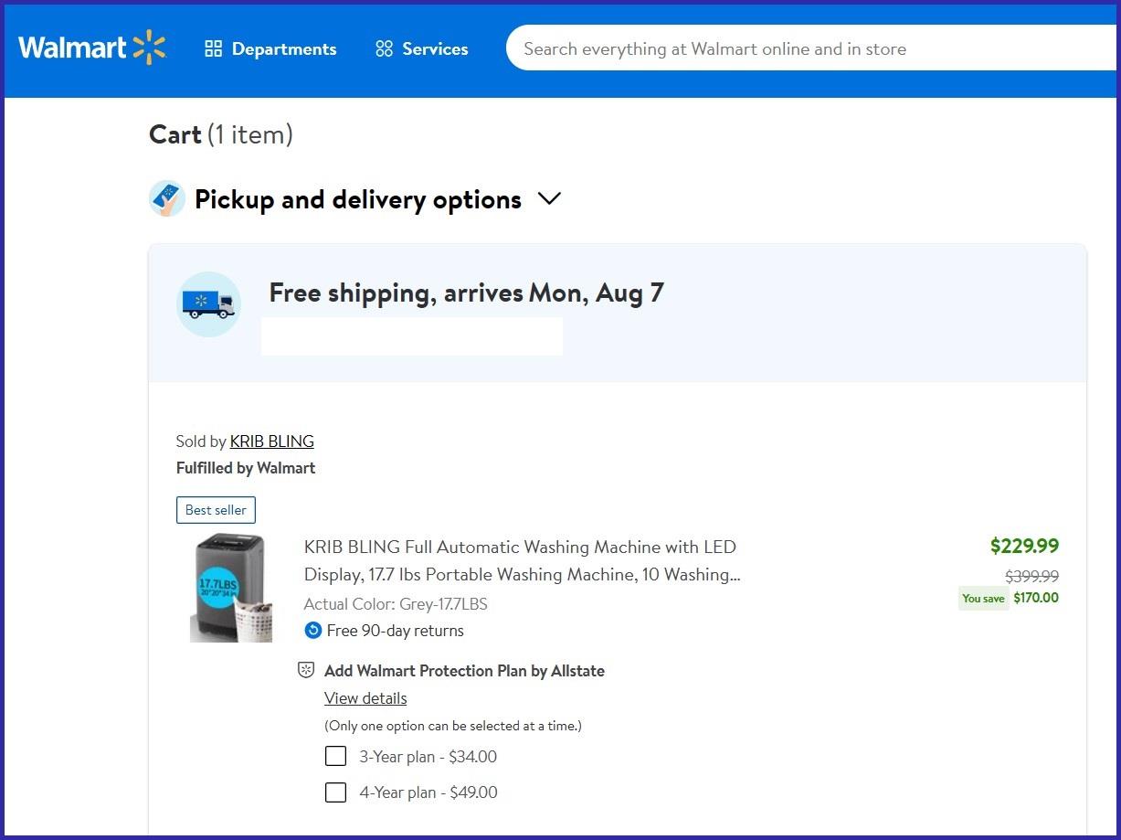Click the Services four-circle icon

click(384, 49)
